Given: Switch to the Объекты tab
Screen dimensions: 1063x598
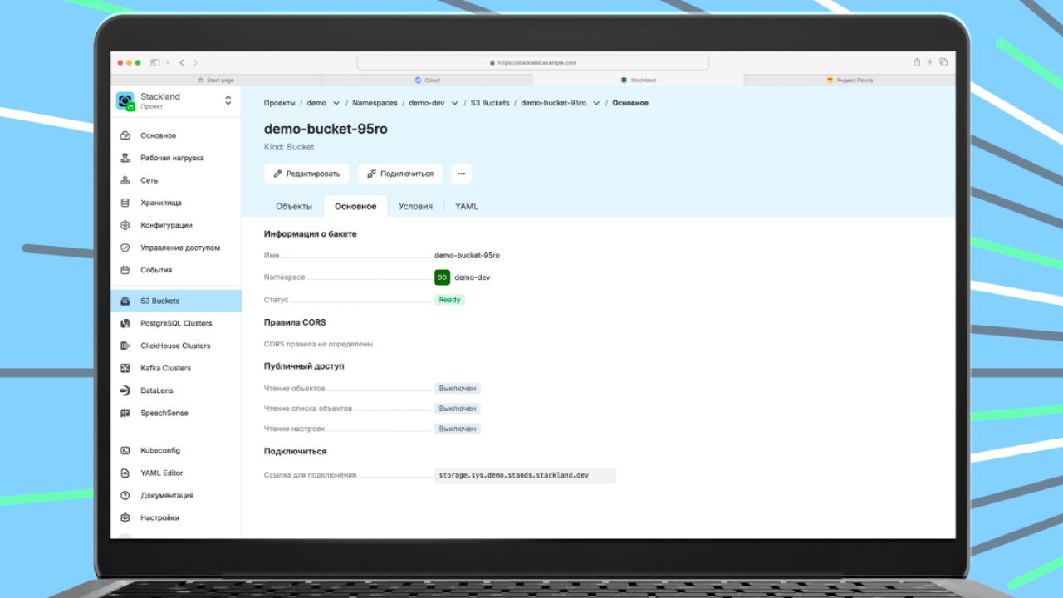Looking at the screenshot, I should (294, 206).
